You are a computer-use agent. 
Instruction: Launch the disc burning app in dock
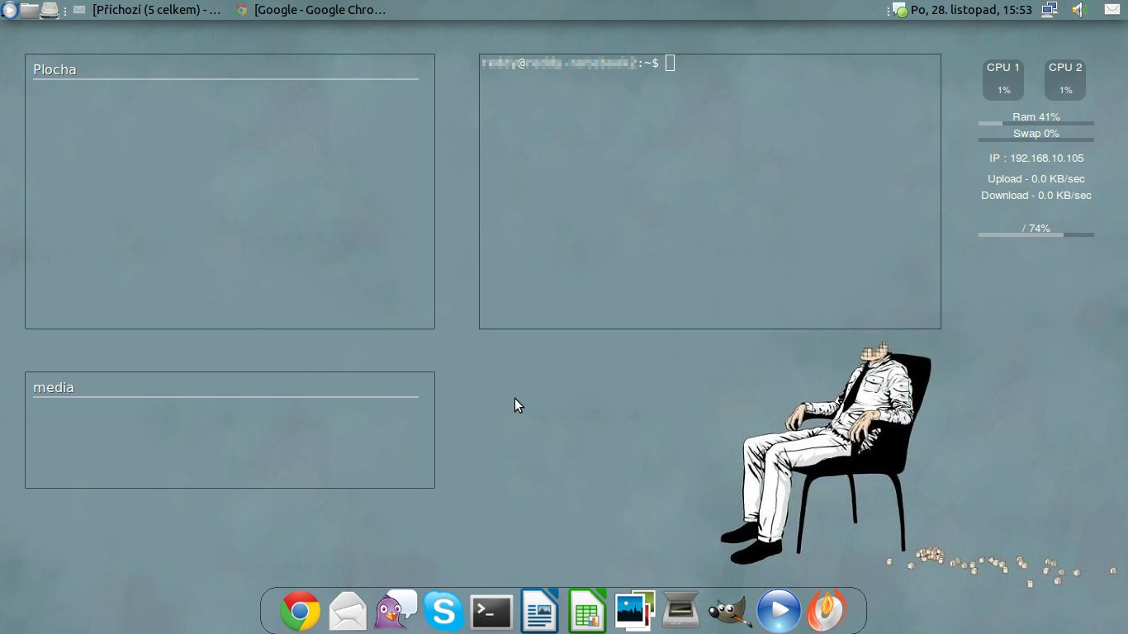point(827,611)
